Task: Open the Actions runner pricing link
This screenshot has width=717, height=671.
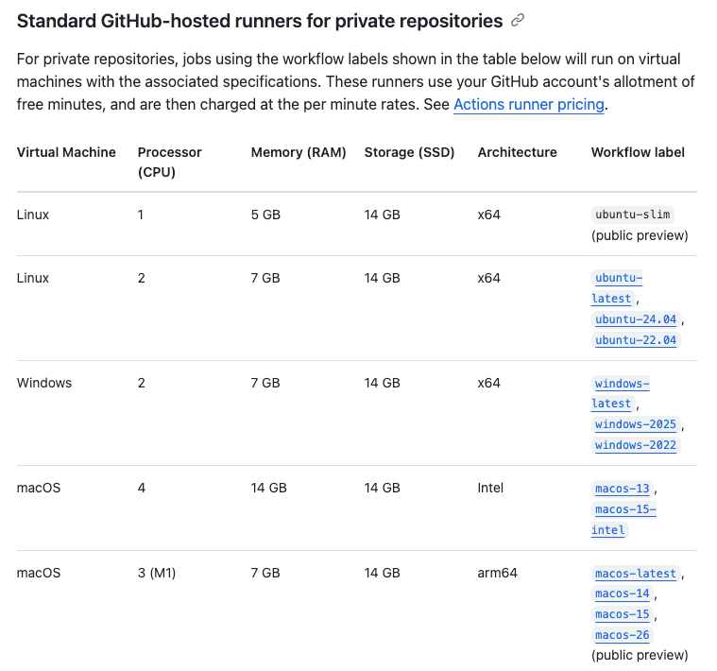Action: [x=528, y=105]
